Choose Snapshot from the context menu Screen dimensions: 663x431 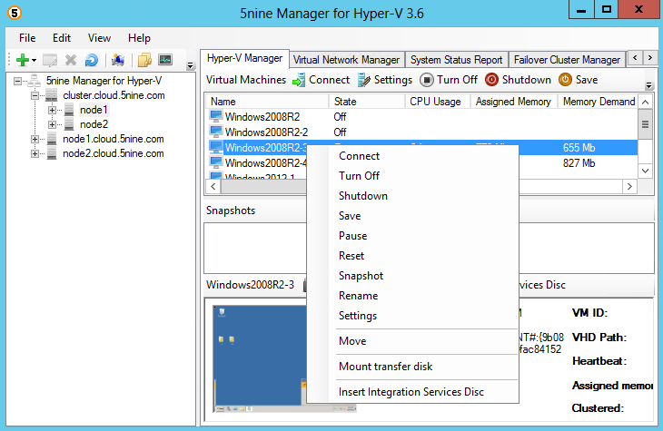click(x=361, y=276)
